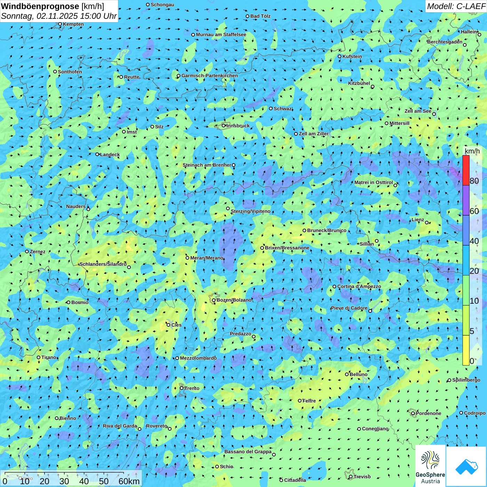Image resolution: width=487 pixels, height=487 pixels.
Task: Click the Cles town label
Action: point(176,325)
